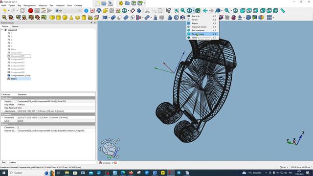The width and height of the screenshot is (313, 176).
Task: Open the Файл menu
Action: click(3, 5)
